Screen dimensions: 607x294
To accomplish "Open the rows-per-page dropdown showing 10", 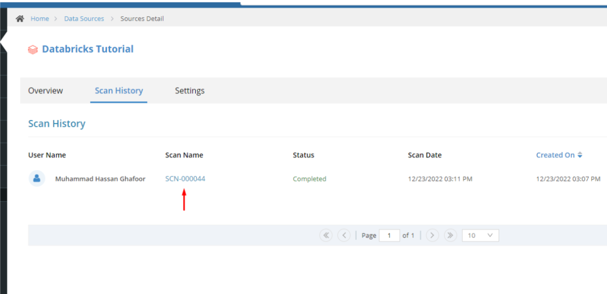I will click(x=481, y=235).
